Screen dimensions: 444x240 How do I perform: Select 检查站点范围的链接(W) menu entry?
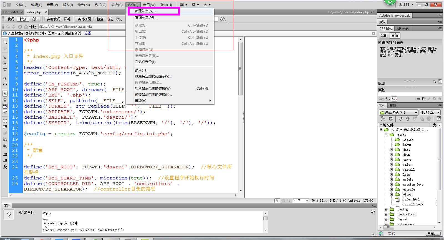point(170,88)
